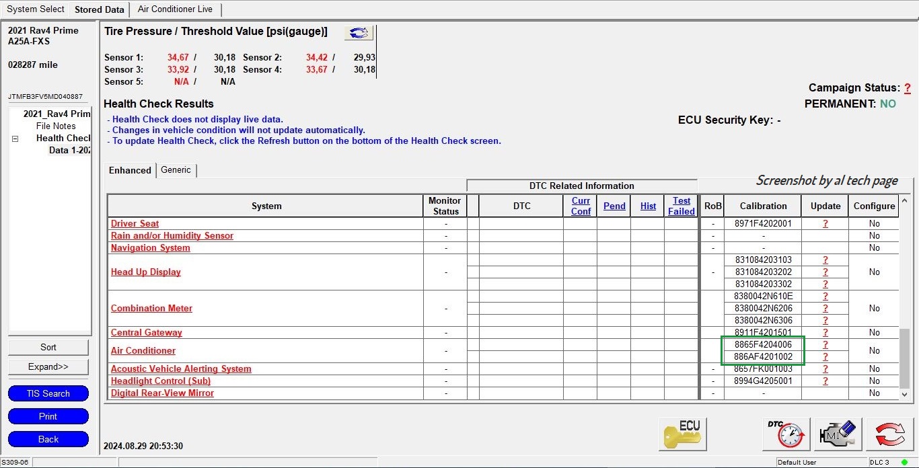Viewport: 919px width, 468px height.
Task: Toggle tire pressure unit conversion icon
Action: 359,33
